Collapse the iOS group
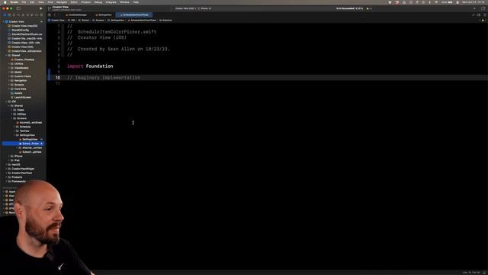The image size is (488, 275). pos(6,102)
